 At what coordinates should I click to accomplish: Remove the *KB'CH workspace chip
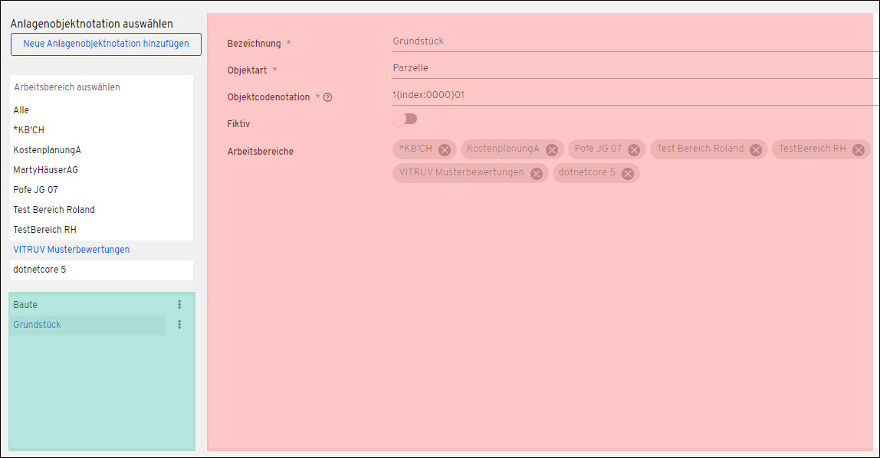tap(445, 149)
